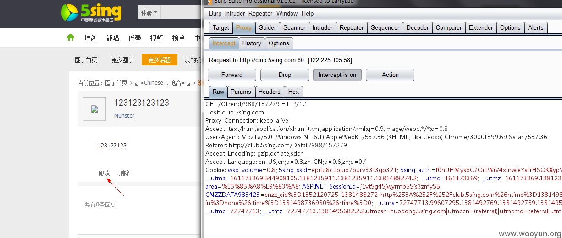562x238 pixels.
Task: Select the Params request view tab
Action: (241, 92)
